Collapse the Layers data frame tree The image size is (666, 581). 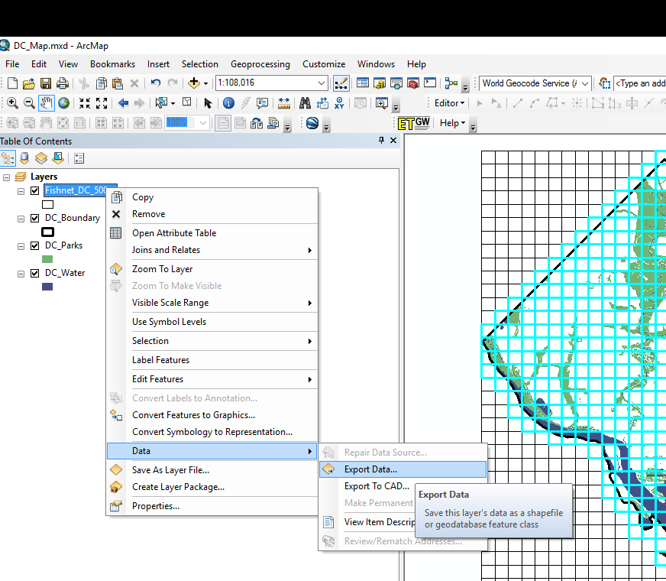point(7,177)
